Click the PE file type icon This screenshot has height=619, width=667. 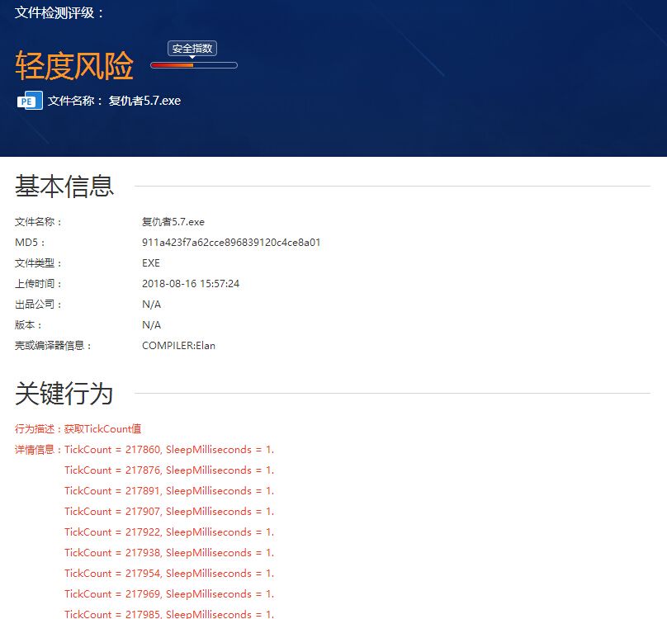click(30, 101)
